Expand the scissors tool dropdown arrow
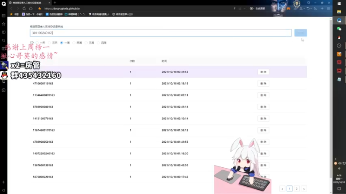 pyautogui.click(x=304, y=9)
